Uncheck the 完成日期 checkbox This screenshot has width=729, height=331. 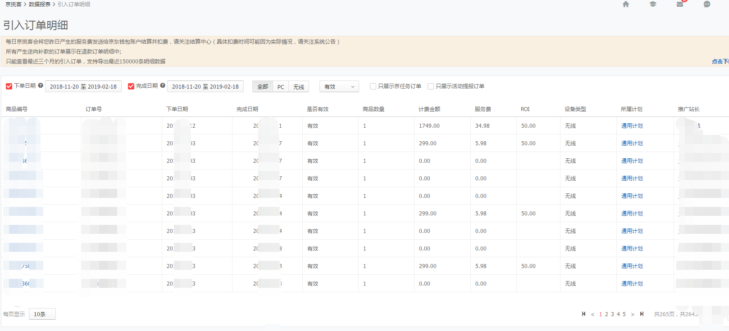coord(131,86)
